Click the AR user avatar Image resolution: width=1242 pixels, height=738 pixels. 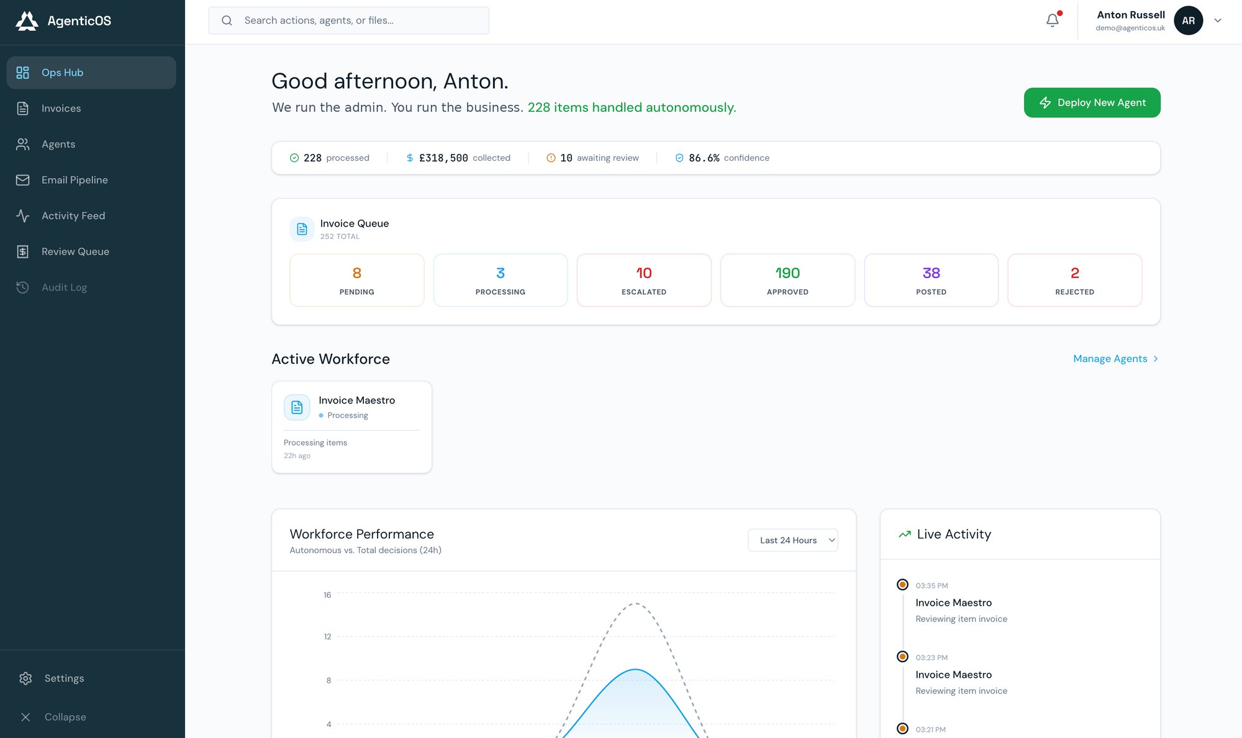[x=1188, y=20]
